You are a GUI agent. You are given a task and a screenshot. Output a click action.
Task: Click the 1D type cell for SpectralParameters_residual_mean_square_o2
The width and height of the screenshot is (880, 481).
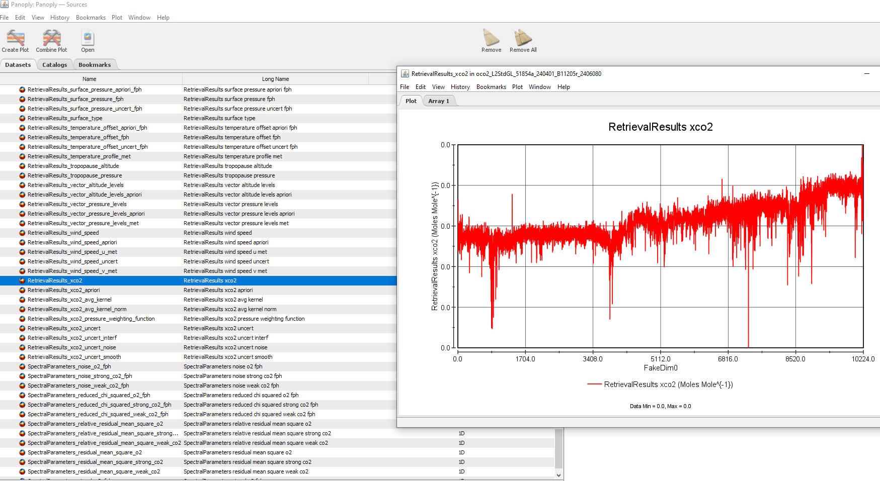tap(461, 452)
